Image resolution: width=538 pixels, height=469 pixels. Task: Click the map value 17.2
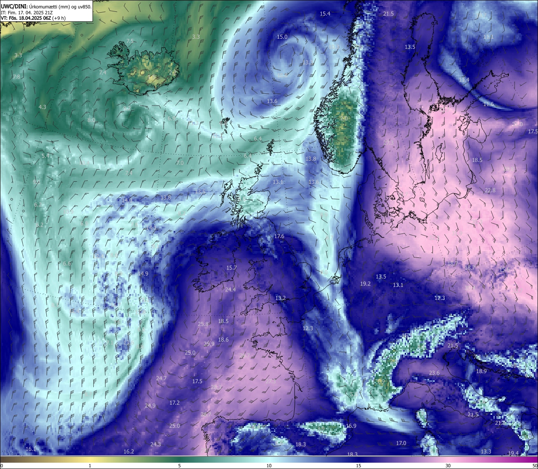pyautogui.click(x=174, y=403)
